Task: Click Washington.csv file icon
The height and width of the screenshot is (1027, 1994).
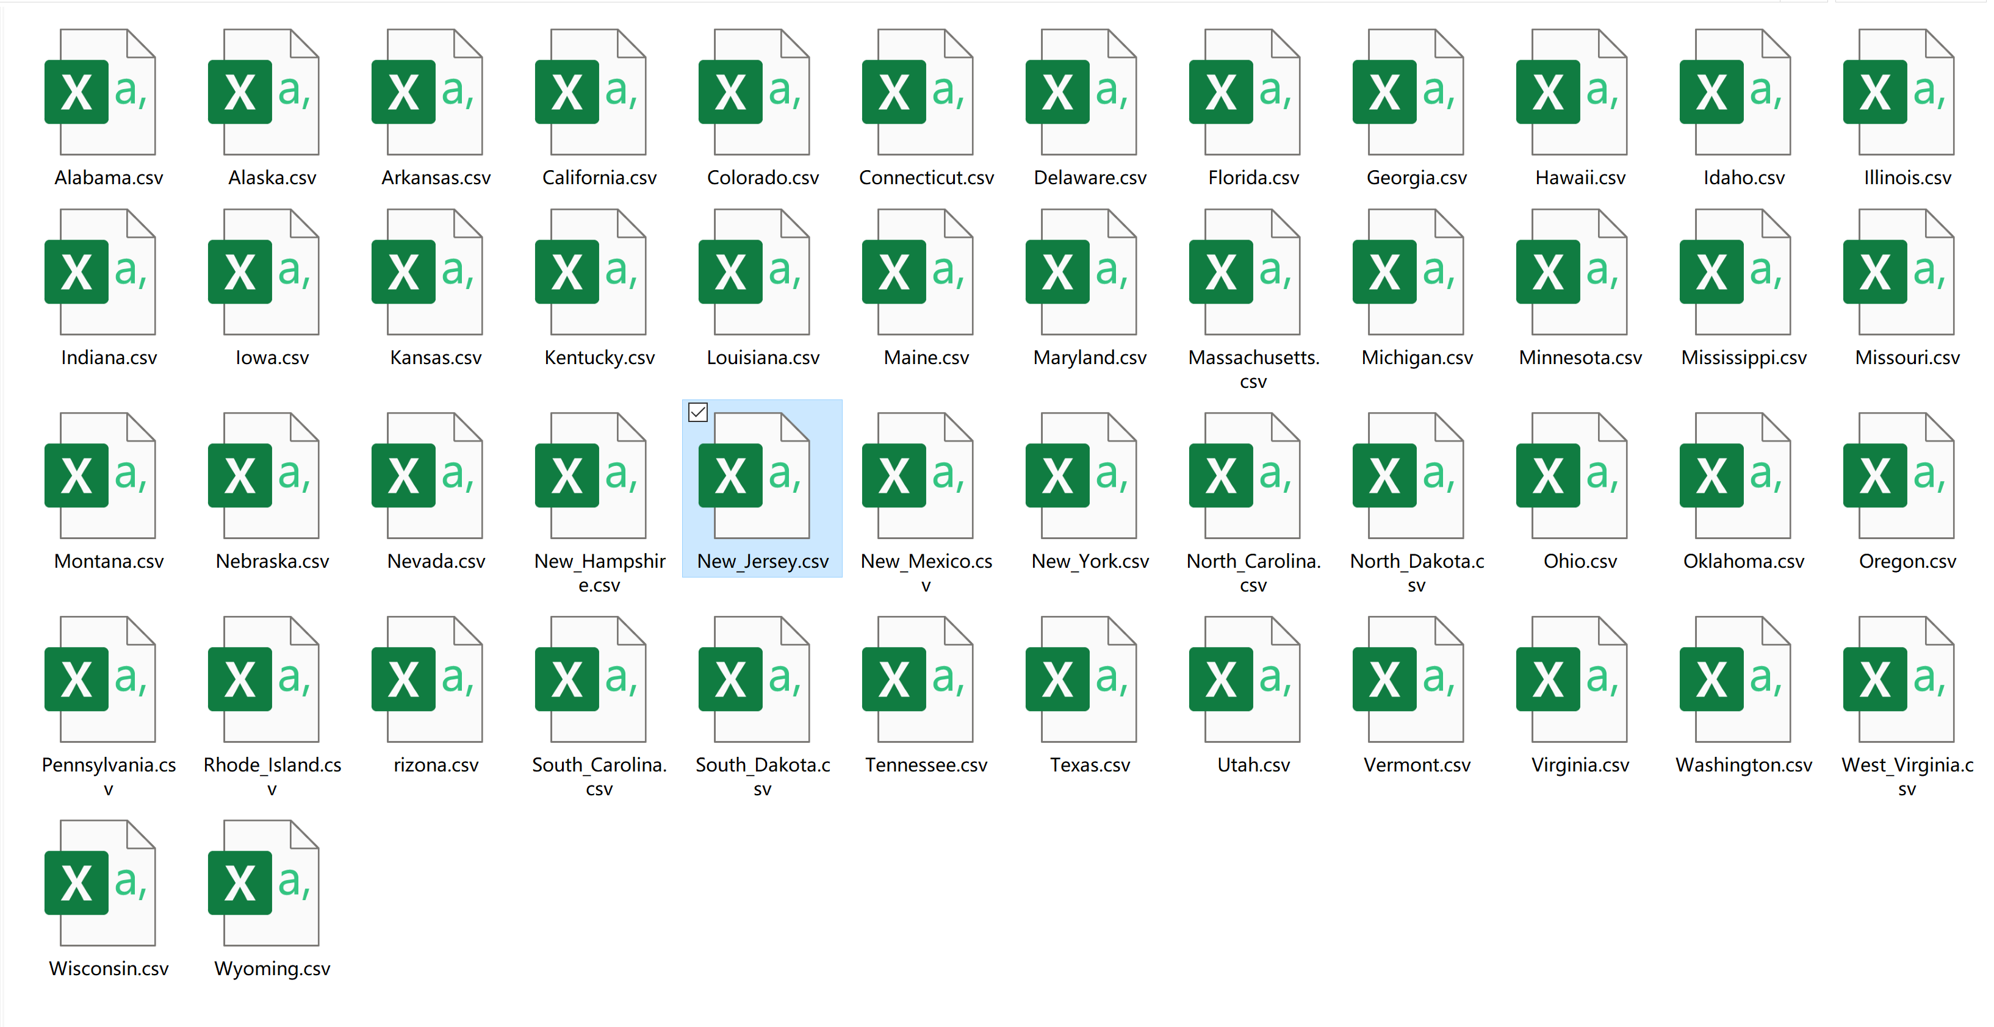Action: pyautogui.click(x=1735, y=679)
